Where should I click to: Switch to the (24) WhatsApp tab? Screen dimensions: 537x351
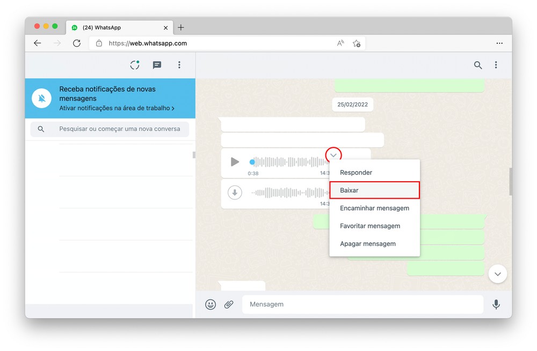pos(120,27)
